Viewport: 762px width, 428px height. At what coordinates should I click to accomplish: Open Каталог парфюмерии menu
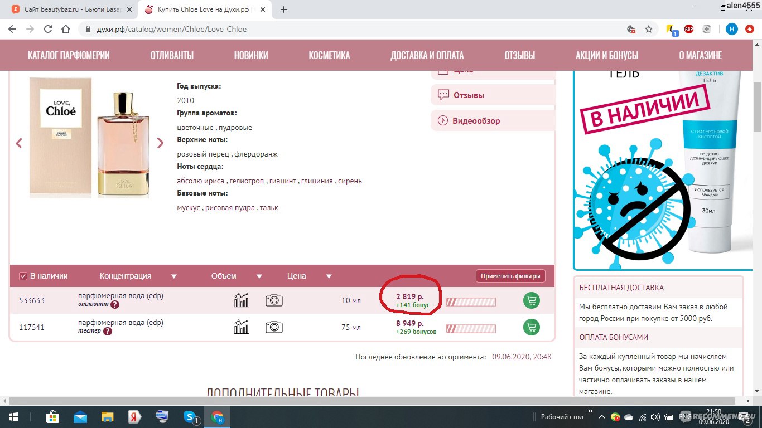point(69,55)
